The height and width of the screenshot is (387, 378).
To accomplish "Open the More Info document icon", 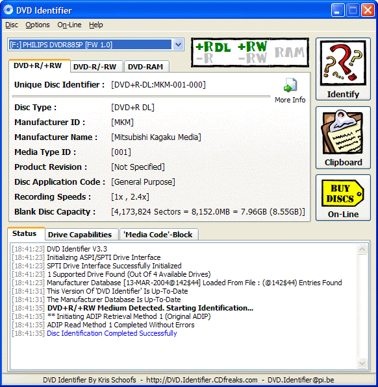I will point(290,86).
